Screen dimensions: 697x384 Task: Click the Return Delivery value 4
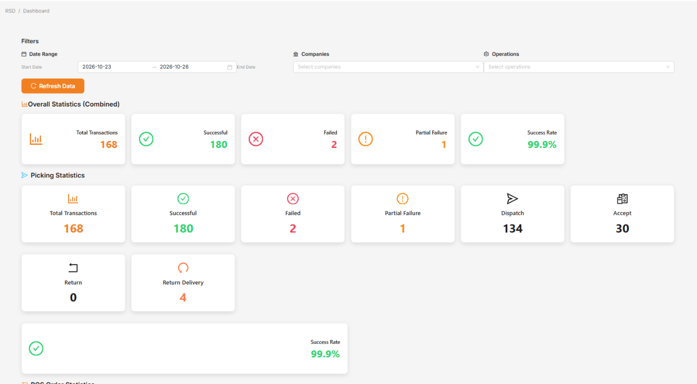click(x=183, y=297)
